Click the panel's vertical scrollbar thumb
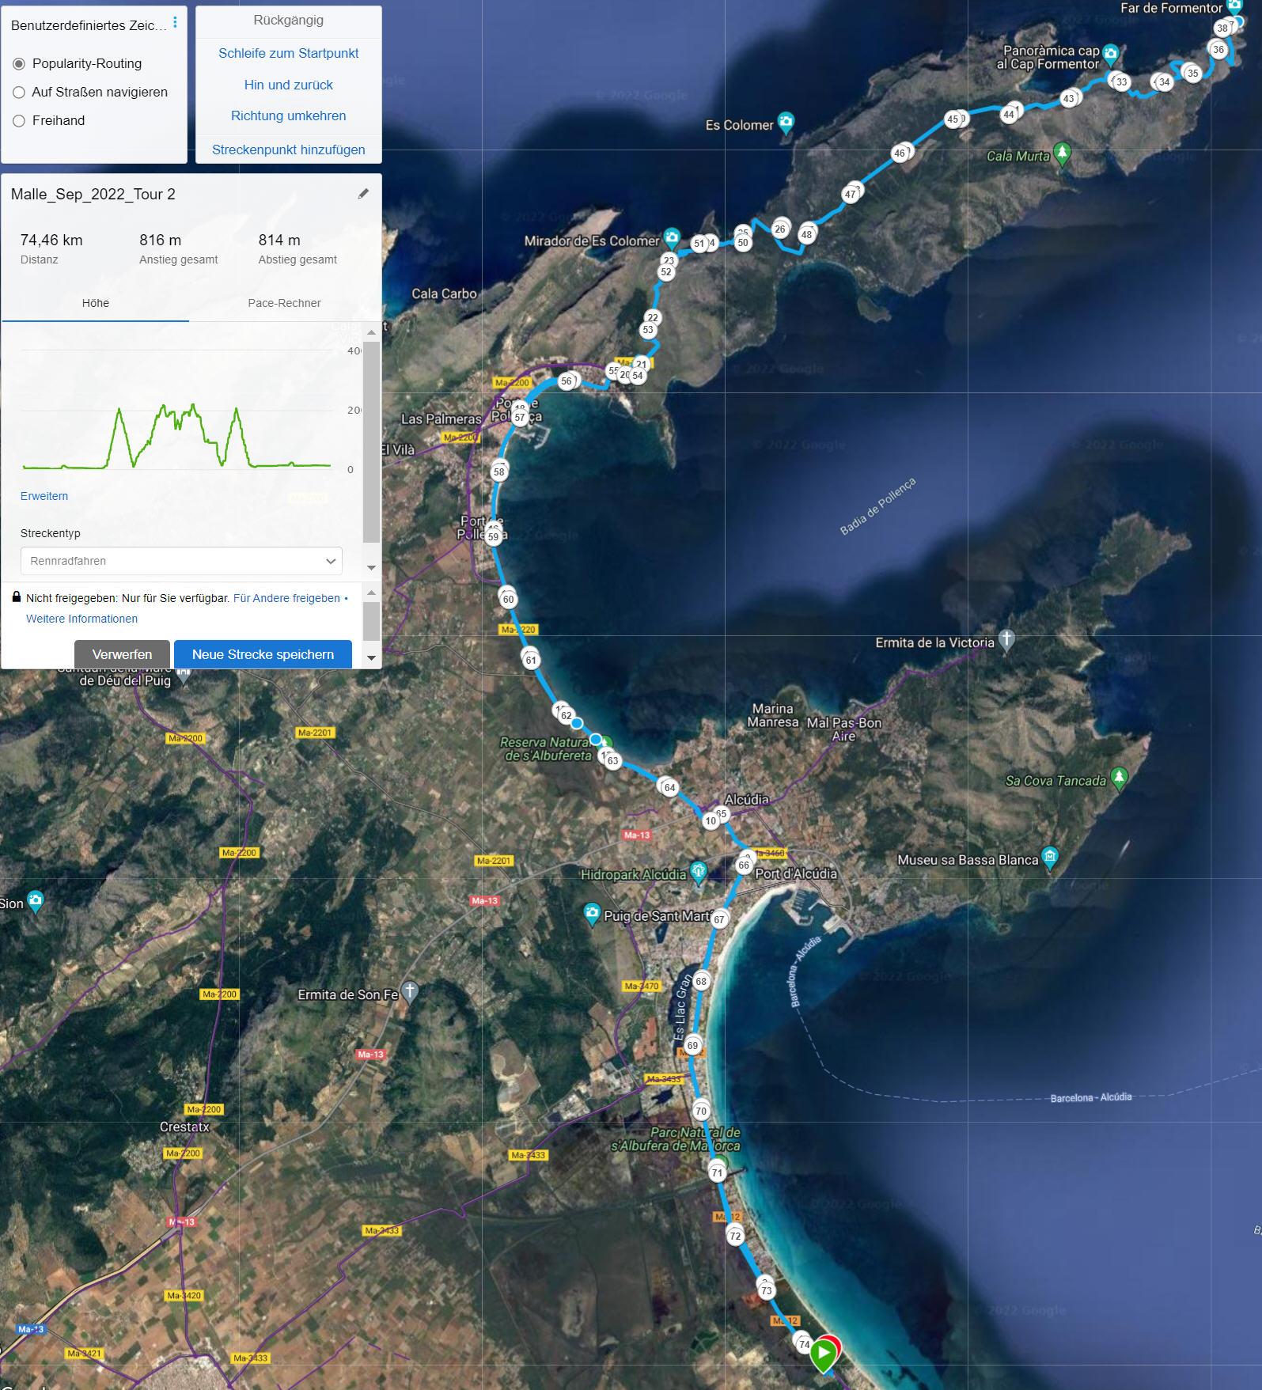 371,443
